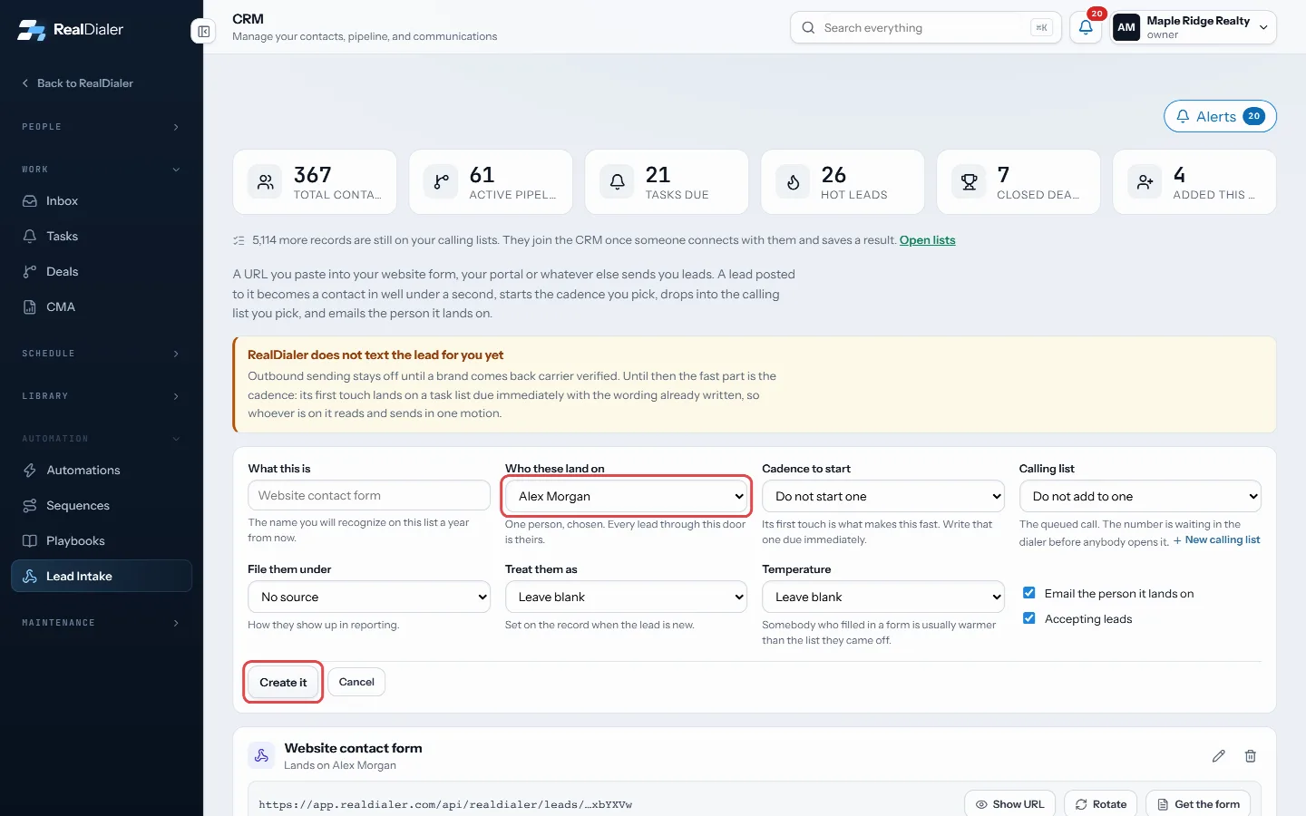Edit the Website contact form with the pencil icon
The width and height of the screenshot is (1306, 816).
pyautogui.click(x=1218, y=756)
